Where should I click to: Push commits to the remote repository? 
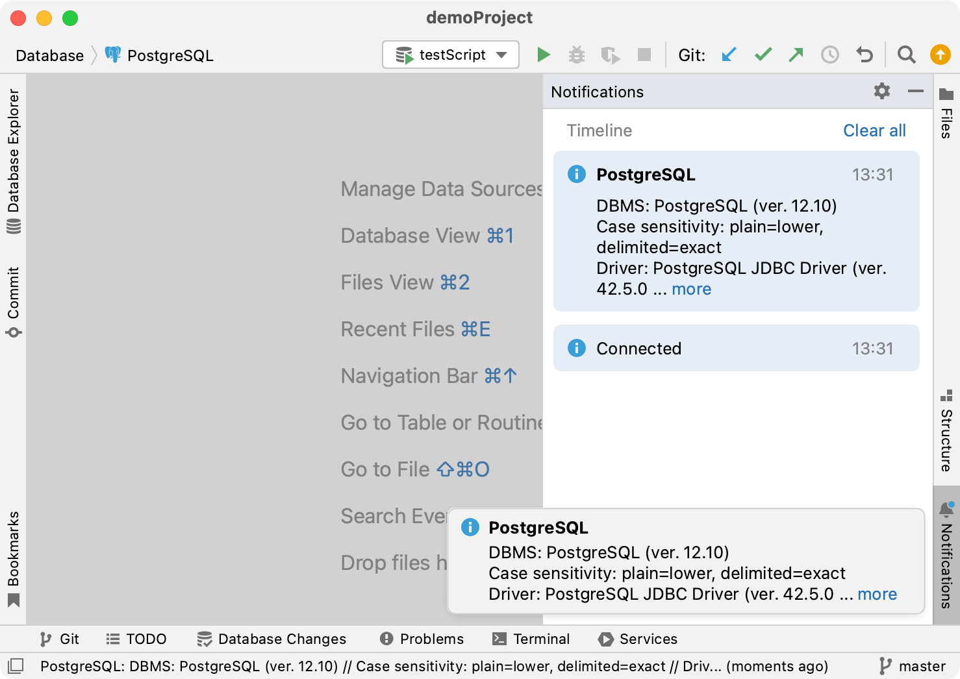coord(795,55)
